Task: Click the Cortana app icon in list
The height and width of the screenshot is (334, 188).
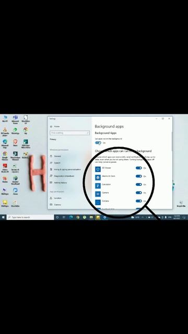Action: tap(98, 202)
